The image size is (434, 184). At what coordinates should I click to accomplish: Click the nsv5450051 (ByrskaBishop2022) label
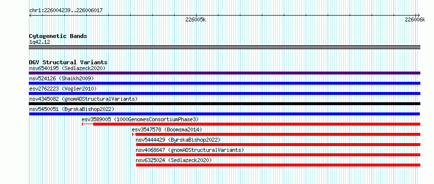point(71,109)
